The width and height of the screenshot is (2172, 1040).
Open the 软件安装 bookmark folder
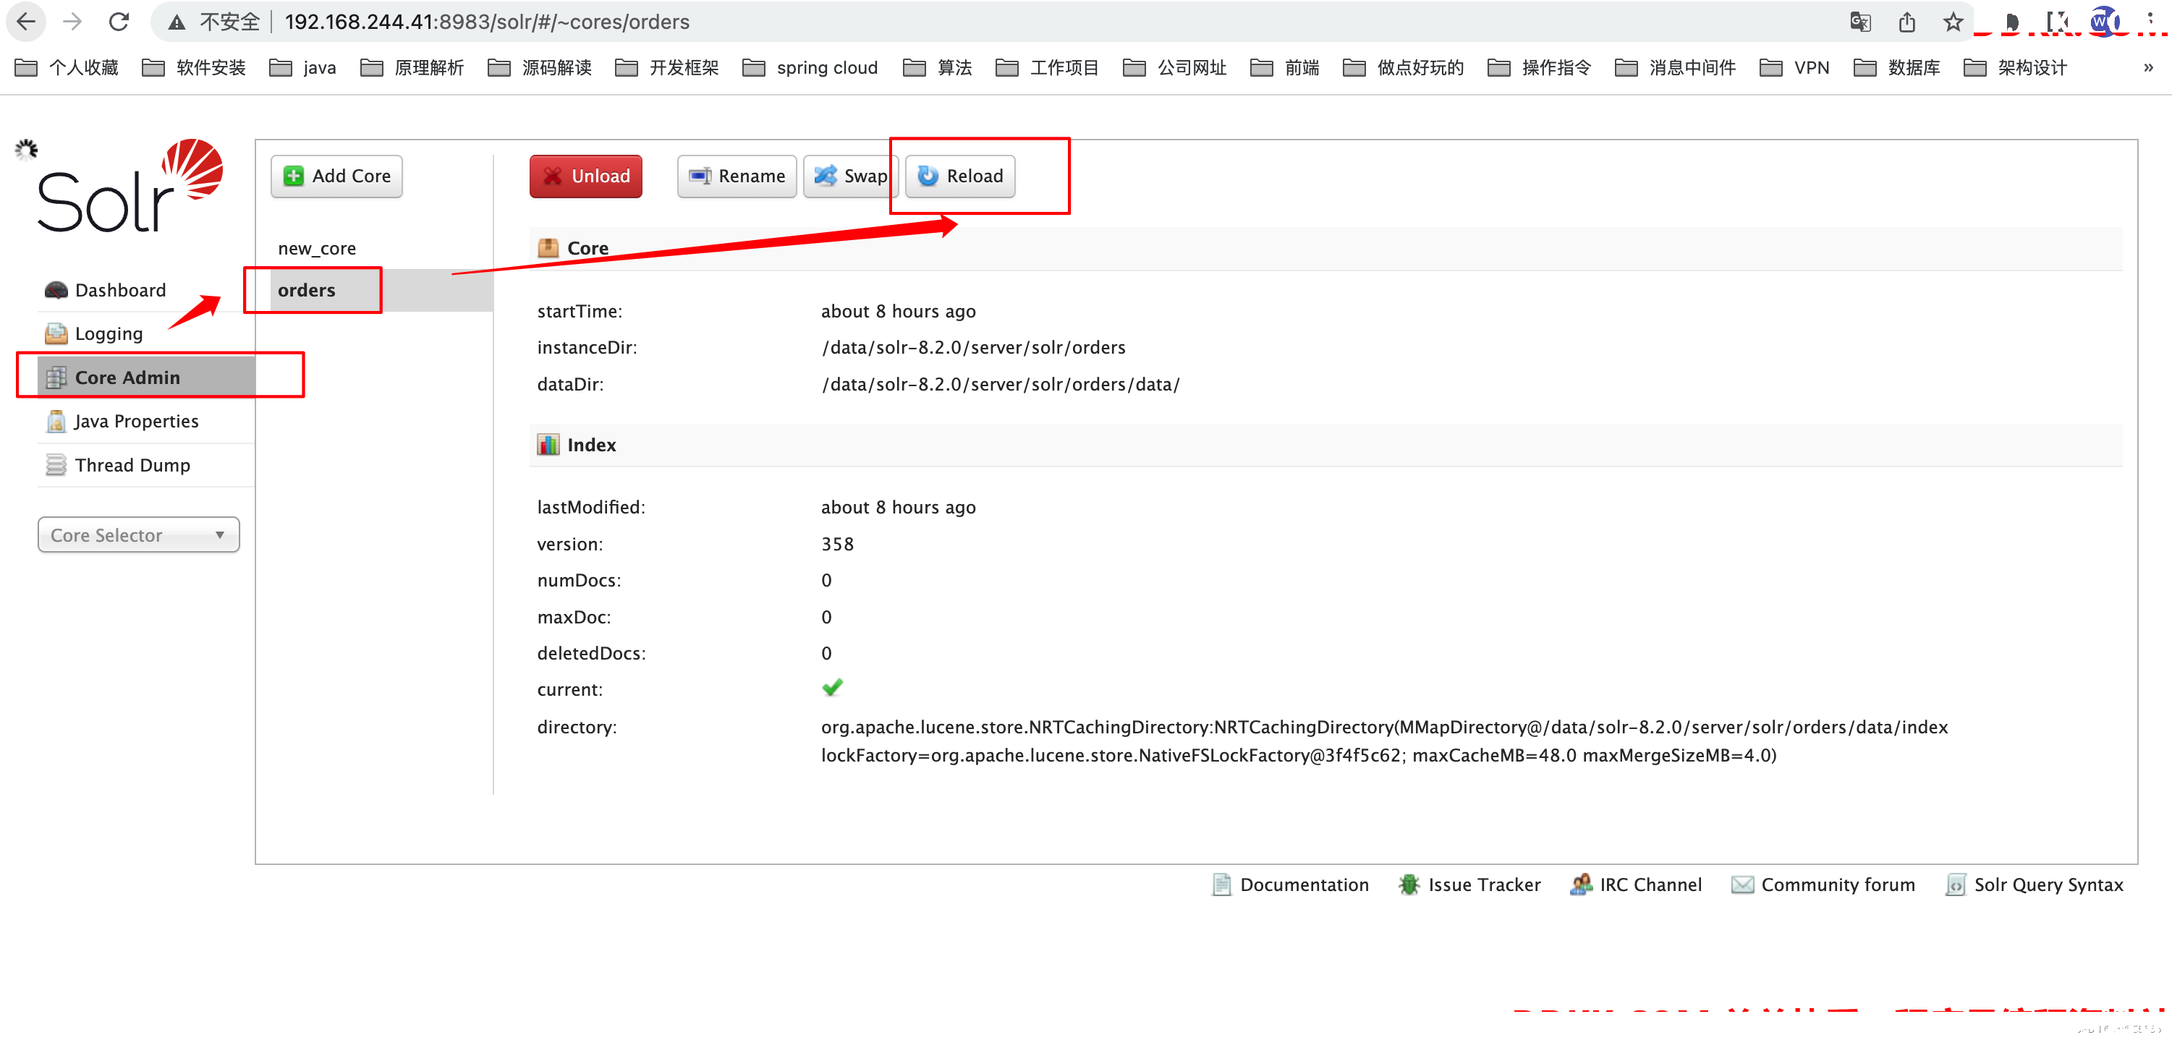pos(194,67)
